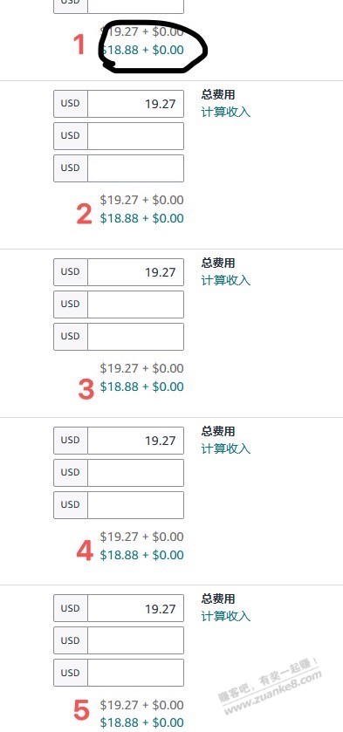
Task: Click the last empty USD field in listing 3
Action: pyautogui.click(x=135, y=337)
